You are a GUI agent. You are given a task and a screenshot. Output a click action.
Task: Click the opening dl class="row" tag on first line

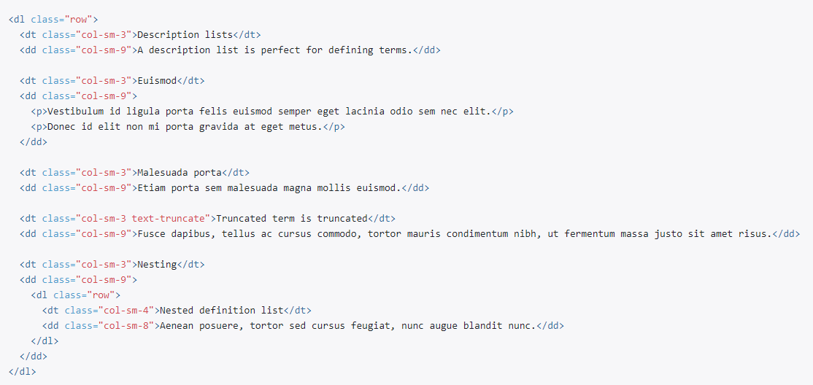click(x=53, y=20)
